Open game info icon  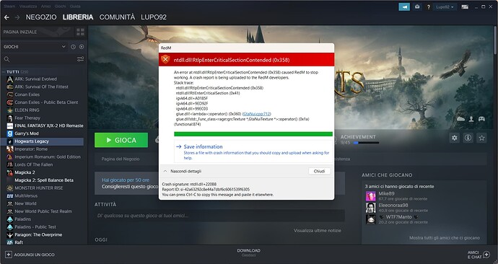pos(468,138)
